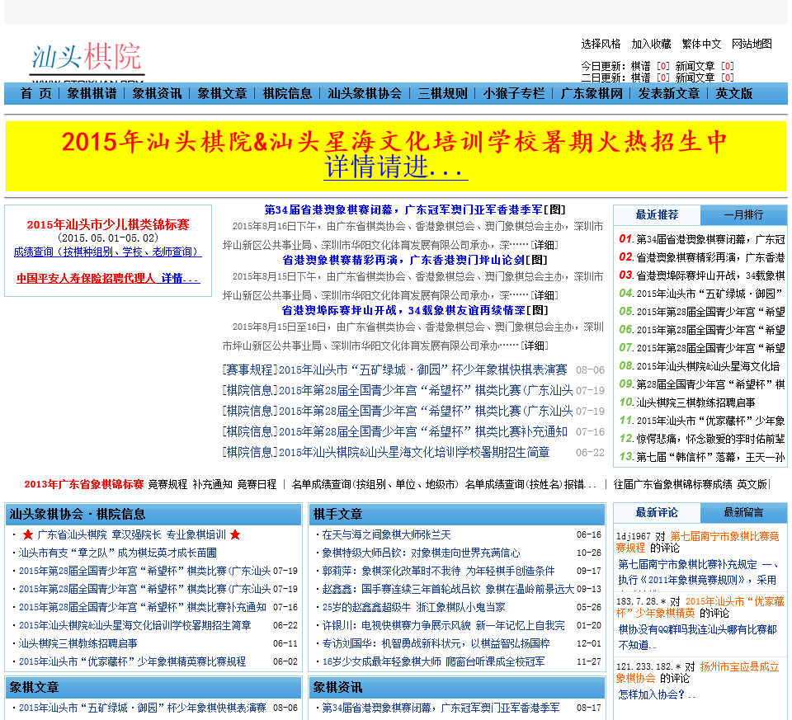Open comment link 扬州市宝应县成立象棋协会
Screen dimensions: 792x720
click(698, 672)
